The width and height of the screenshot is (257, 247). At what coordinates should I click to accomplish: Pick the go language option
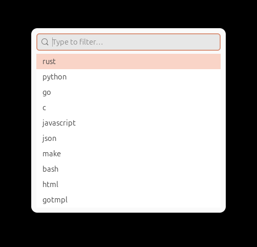point(128,92)
